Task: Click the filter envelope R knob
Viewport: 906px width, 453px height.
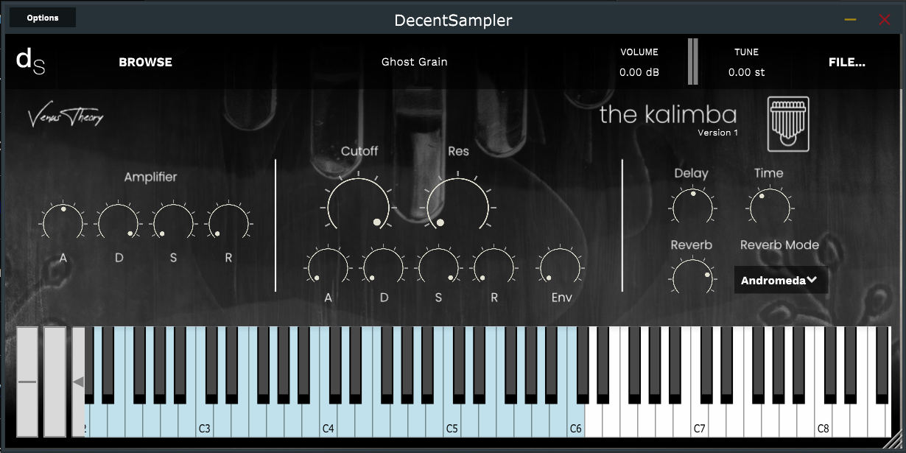Action: tap(494, 267)
